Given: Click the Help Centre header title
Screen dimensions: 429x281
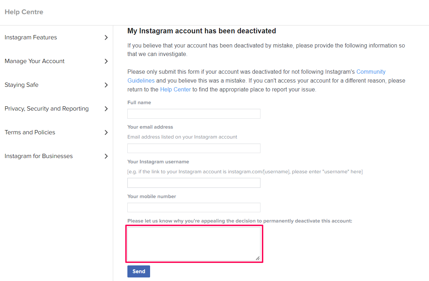Looking at the screenshot, I should point(24,12).
